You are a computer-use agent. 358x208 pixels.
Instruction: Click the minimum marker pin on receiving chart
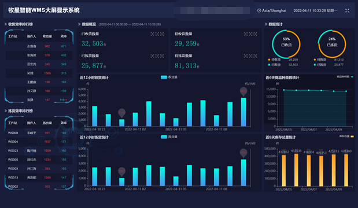(x=121, y=113)
